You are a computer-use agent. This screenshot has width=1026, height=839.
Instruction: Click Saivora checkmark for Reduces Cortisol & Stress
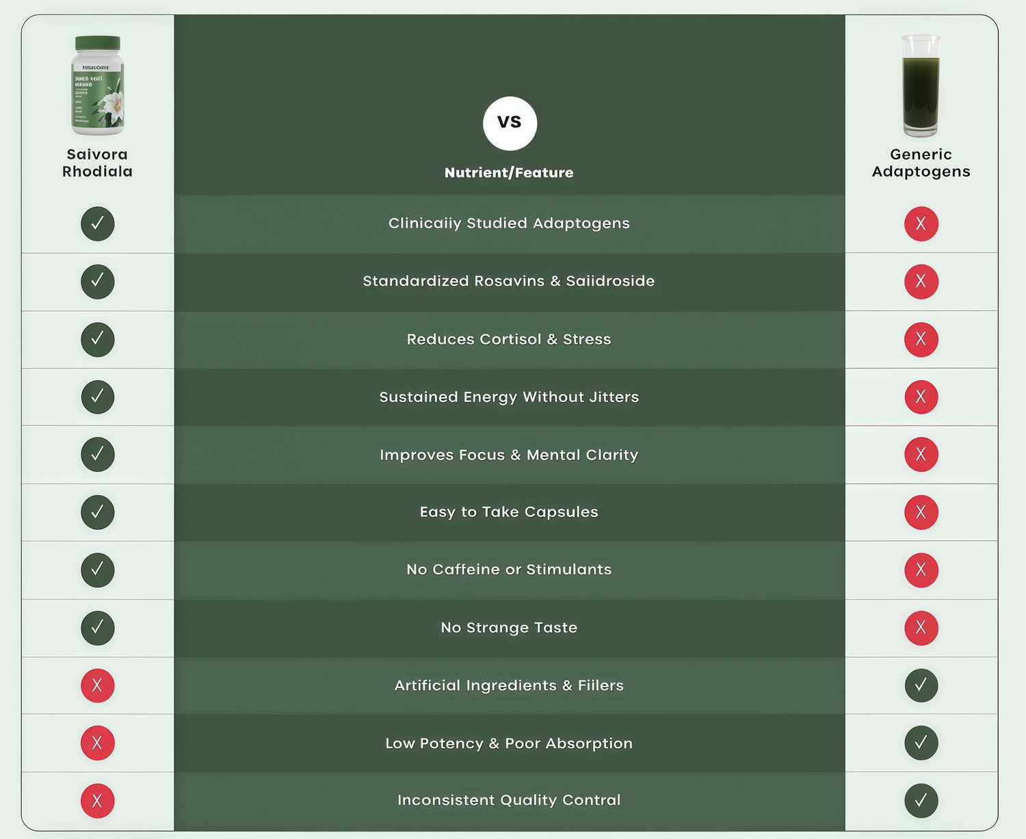click(98, 339)
